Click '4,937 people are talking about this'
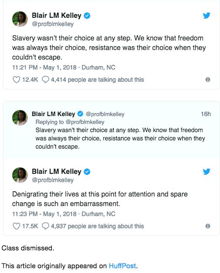This screenshot has width=220, height=273. click(x=97, y=226)
